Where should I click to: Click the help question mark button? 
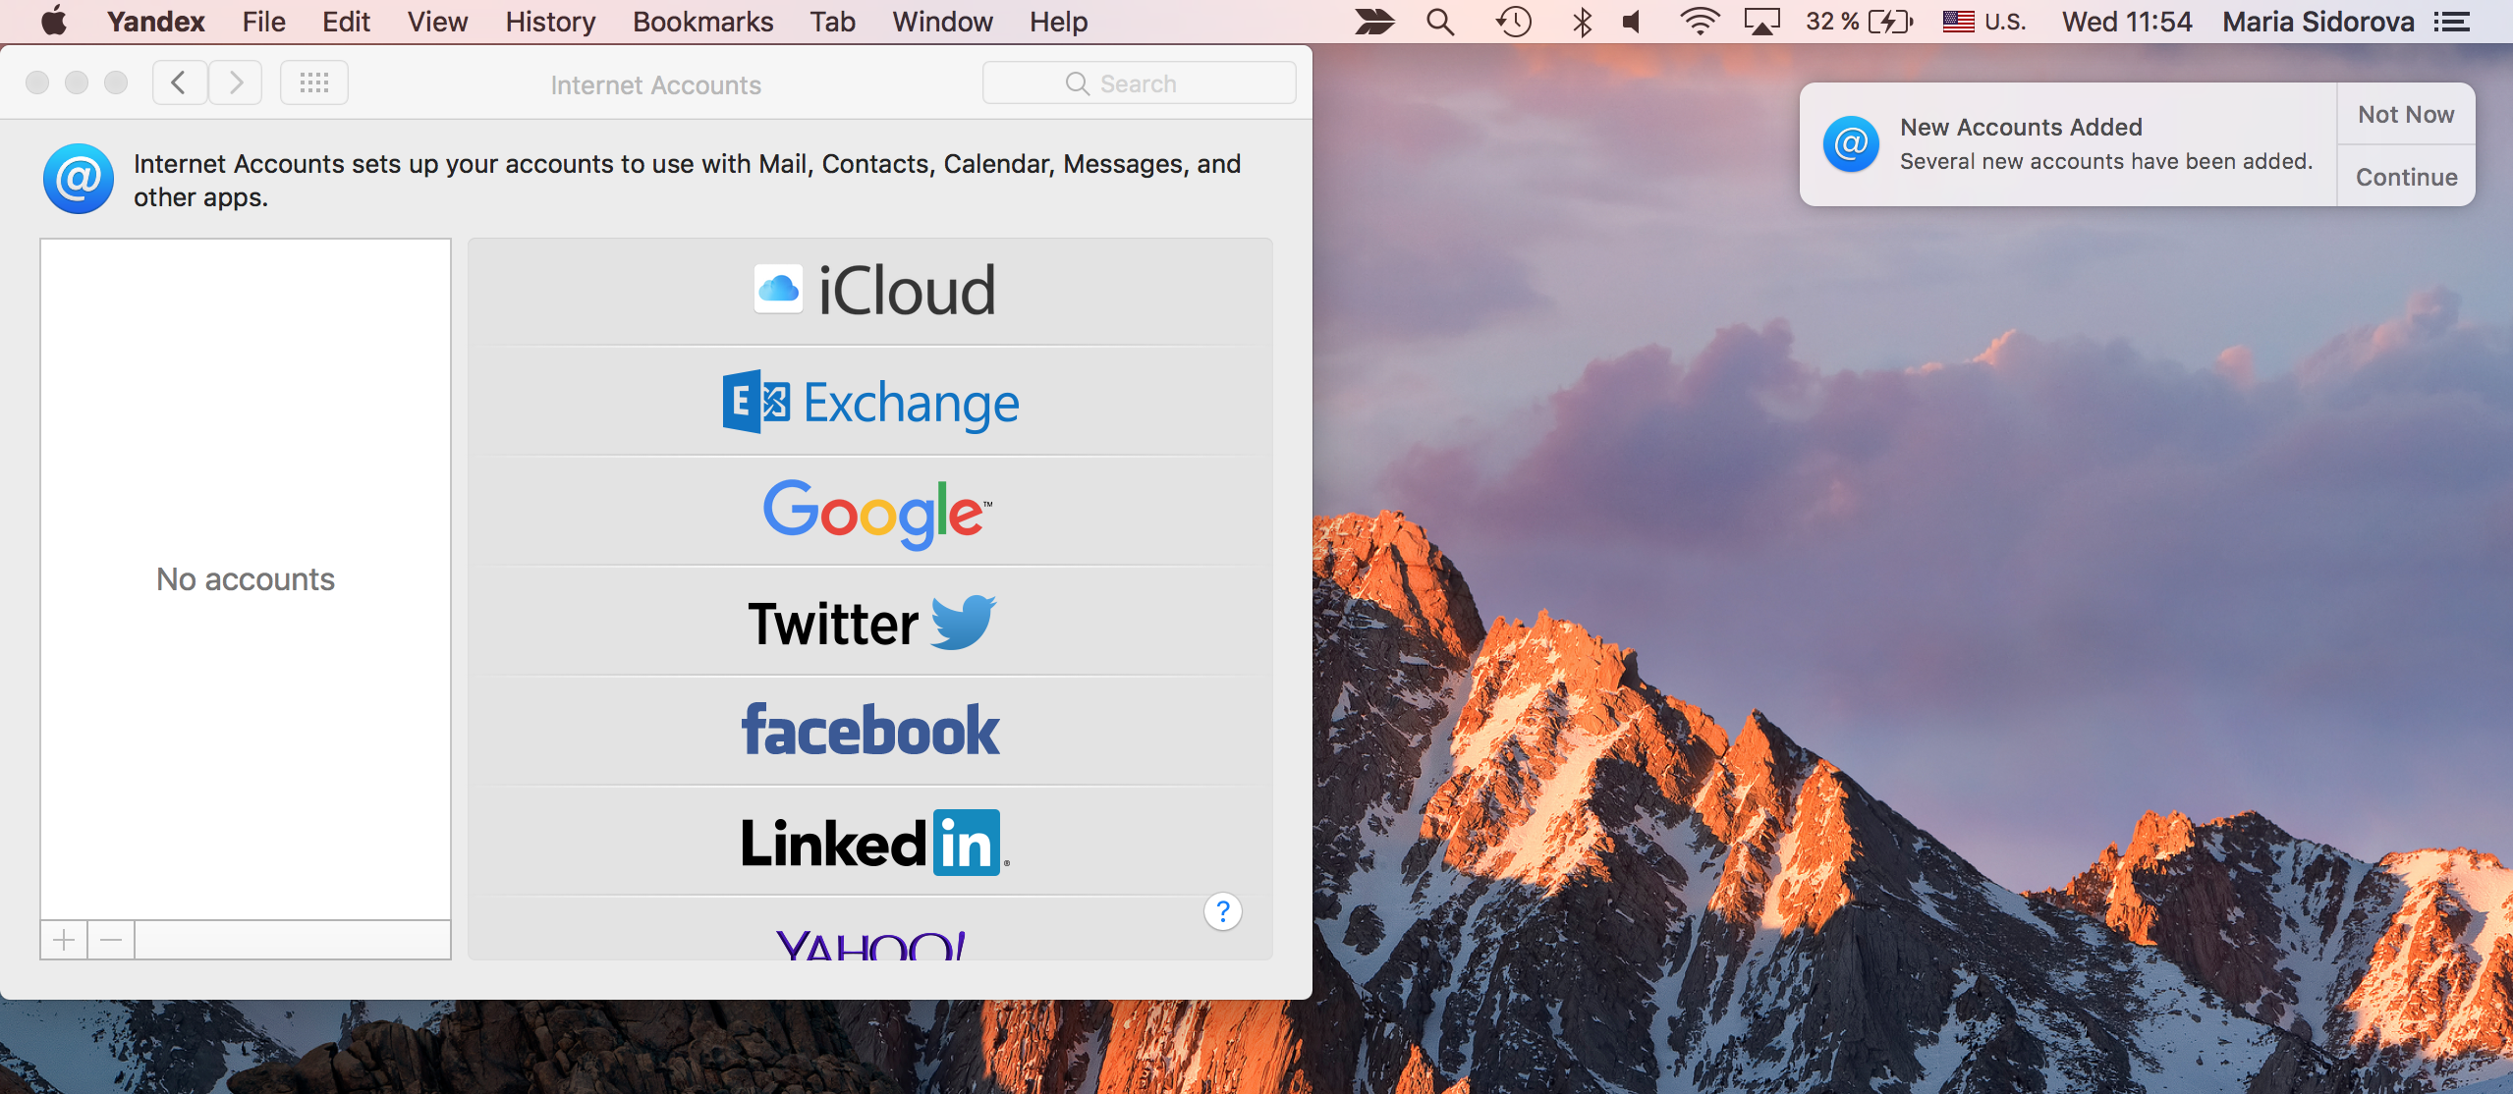tap(1222, 912)
